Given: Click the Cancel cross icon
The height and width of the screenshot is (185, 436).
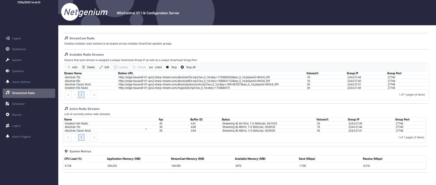Looking at the screenshot, I should 134,67.
